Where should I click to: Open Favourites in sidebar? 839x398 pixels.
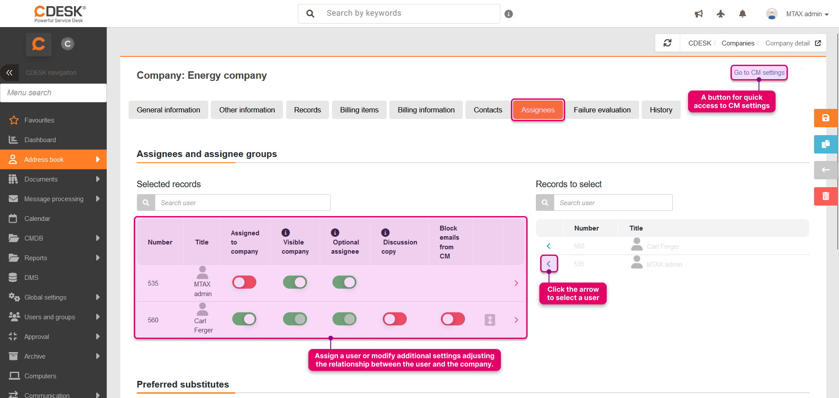click(53, 120)
